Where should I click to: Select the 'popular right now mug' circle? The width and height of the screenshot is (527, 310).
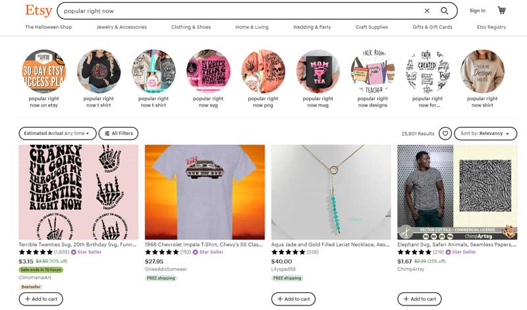pyautogui.click(x=318, y=72)
